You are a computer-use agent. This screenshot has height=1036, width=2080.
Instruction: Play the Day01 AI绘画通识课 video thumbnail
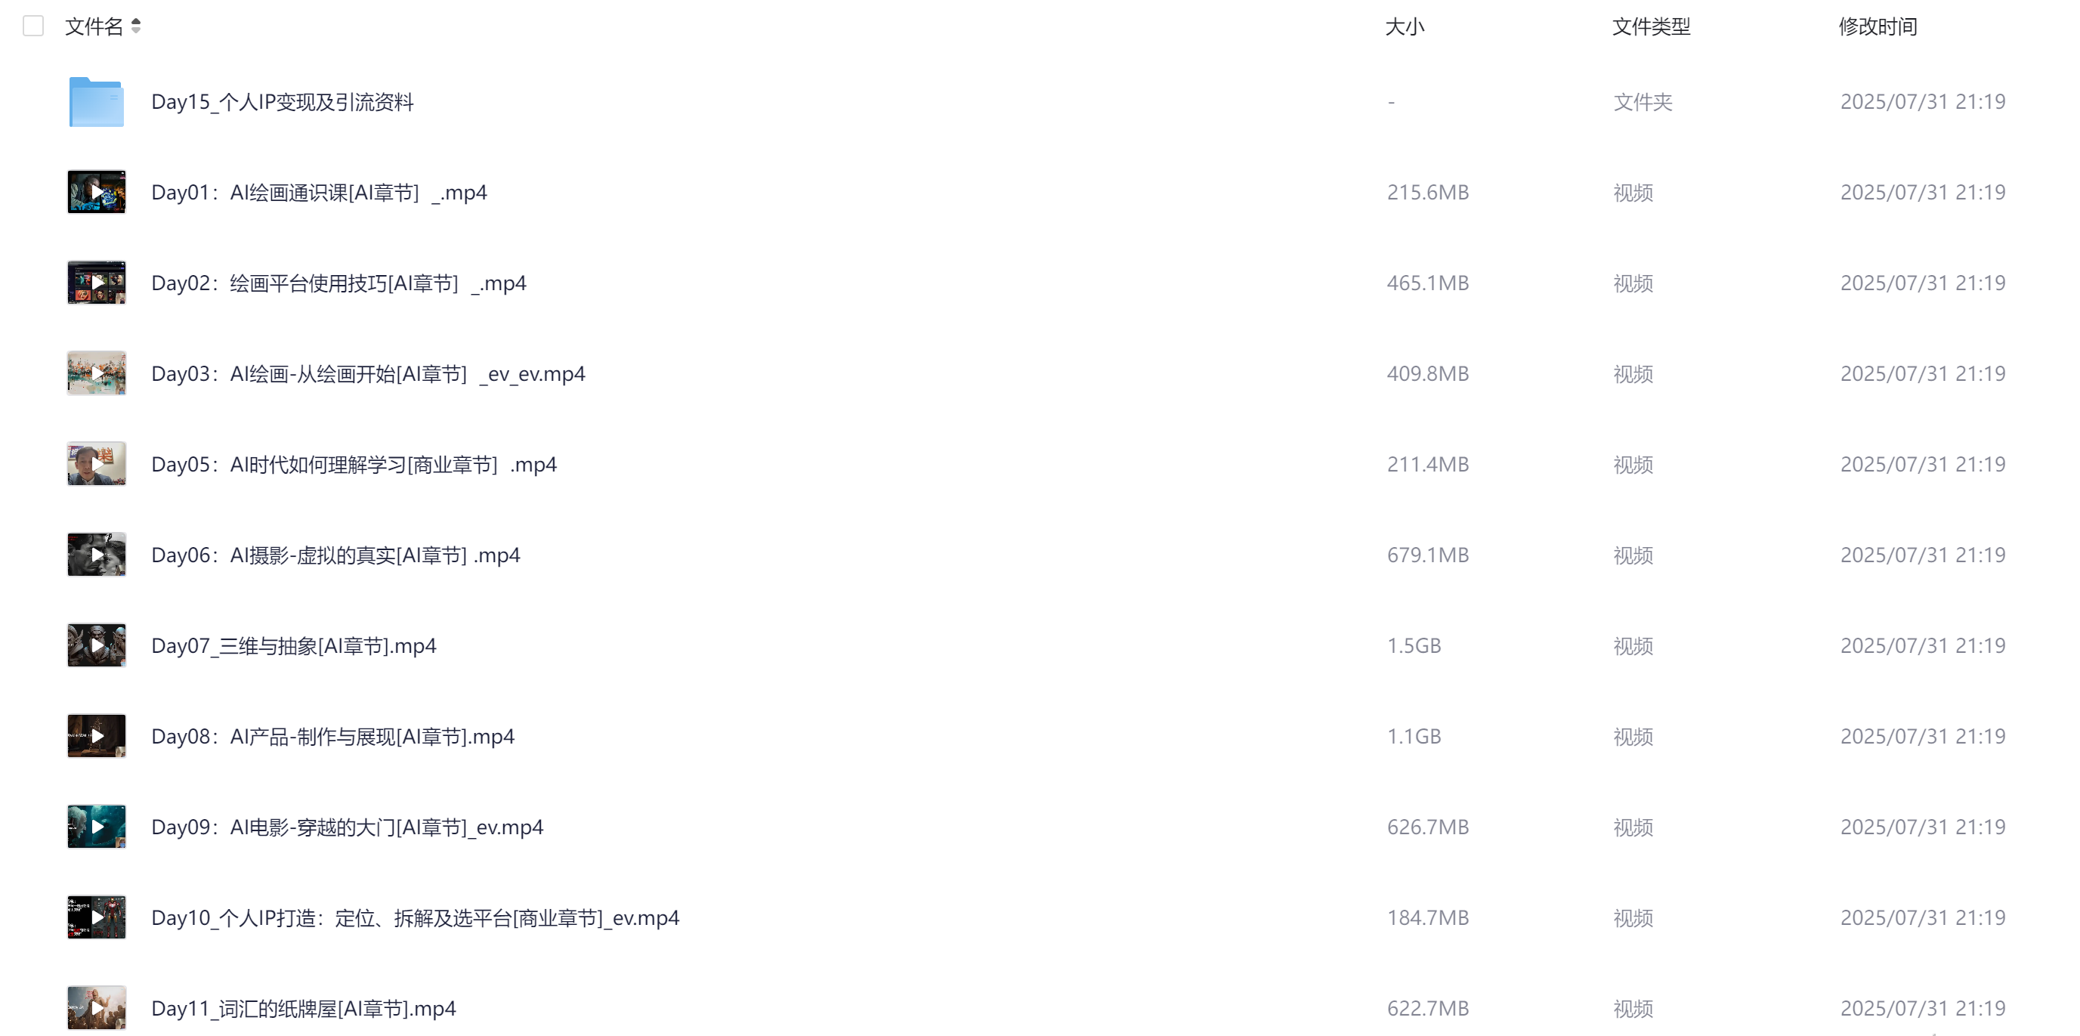click(96, 192)
